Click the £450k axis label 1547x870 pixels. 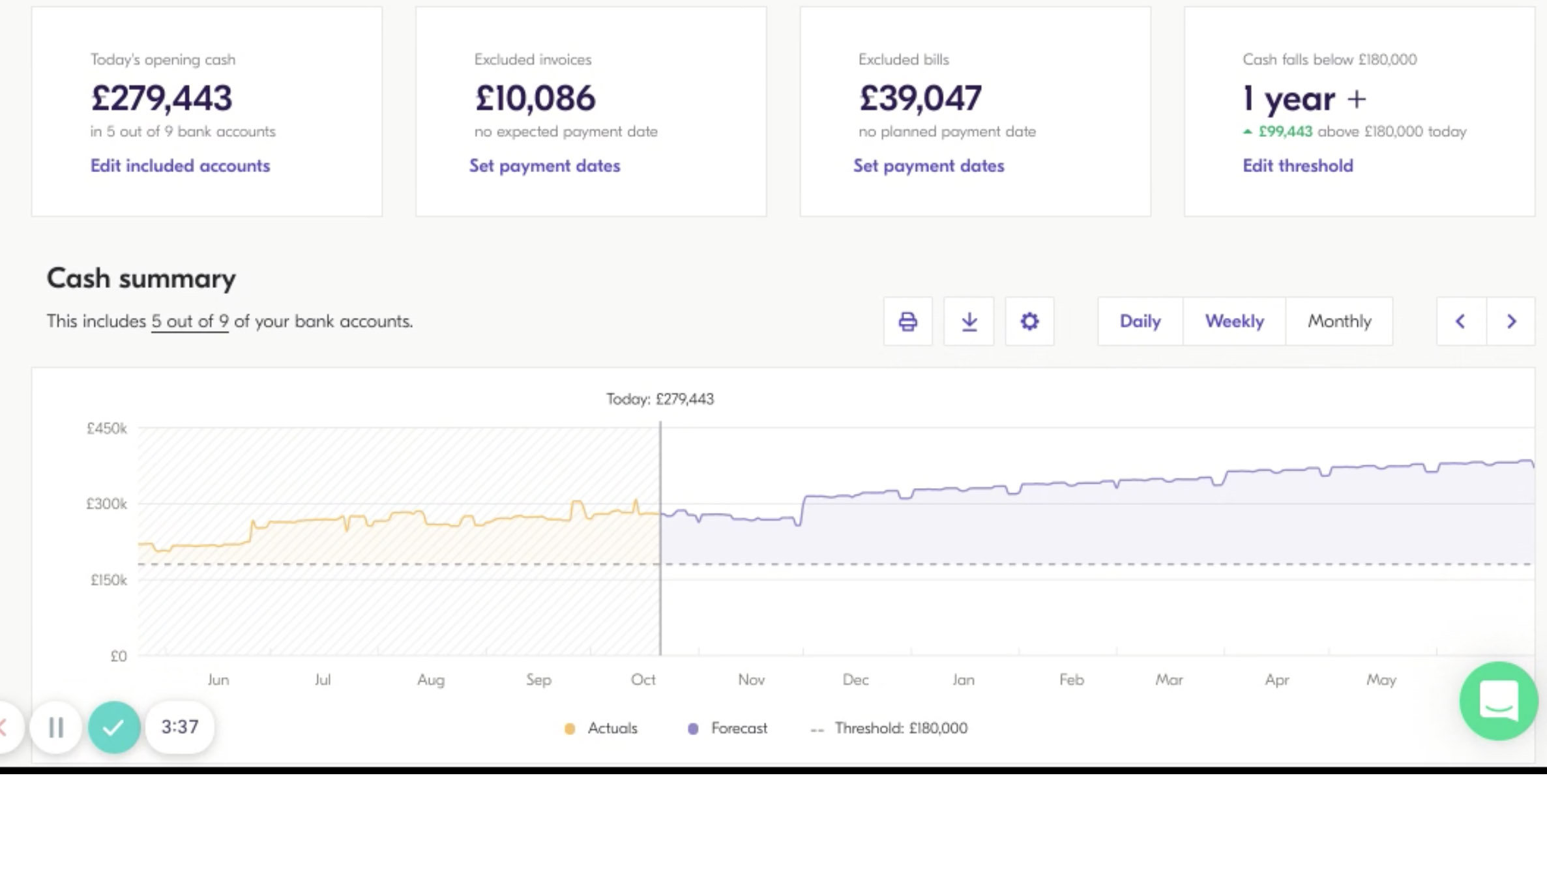107,428
